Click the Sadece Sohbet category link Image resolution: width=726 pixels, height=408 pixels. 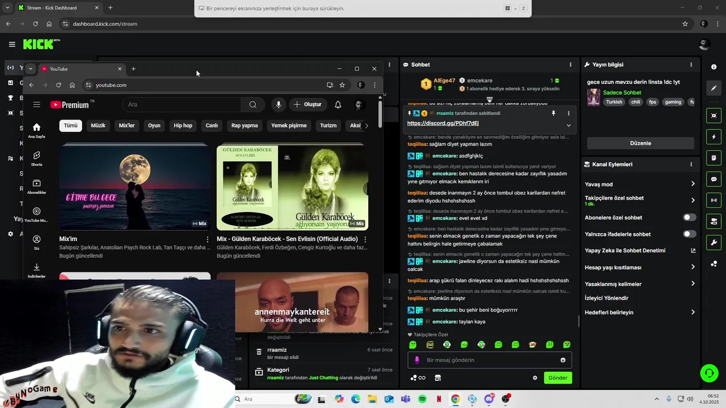coord(622,92)
